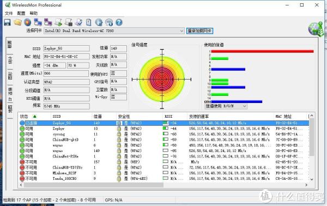Viewport: 327px width, 206px height.
Task: Click the lock icon in the cycong row
Action: pyautogui.click(x=119, y=134)
